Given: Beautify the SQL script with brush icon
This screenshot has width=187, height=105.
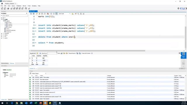Looking at the screenshot, I should point(76,14).
